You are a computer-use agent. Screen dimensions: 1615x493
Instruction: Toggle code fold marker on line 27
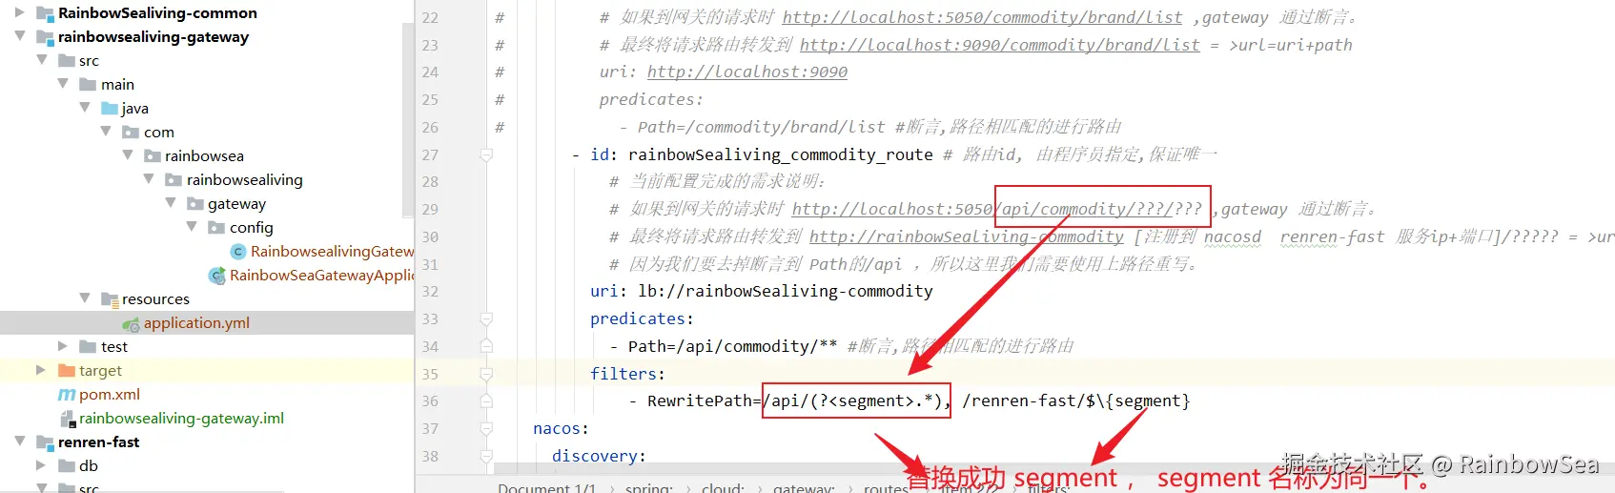pyautogui.click(x=486, y=154)
